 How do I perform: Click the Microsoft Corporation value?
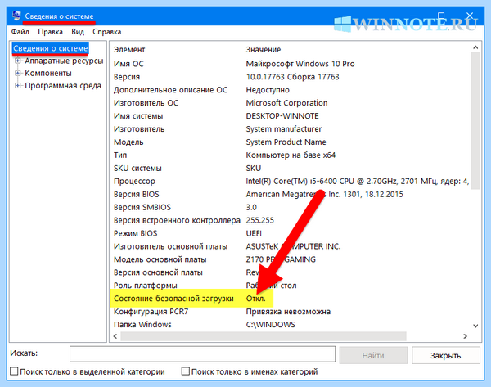pos(286,103)
